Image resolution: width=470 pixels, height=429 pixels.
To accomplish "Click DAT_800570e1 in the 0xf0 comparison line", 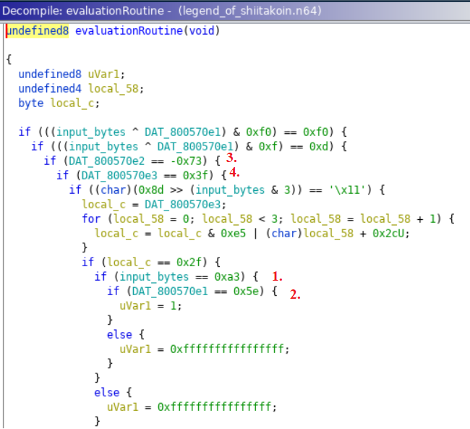I will 182,132.
